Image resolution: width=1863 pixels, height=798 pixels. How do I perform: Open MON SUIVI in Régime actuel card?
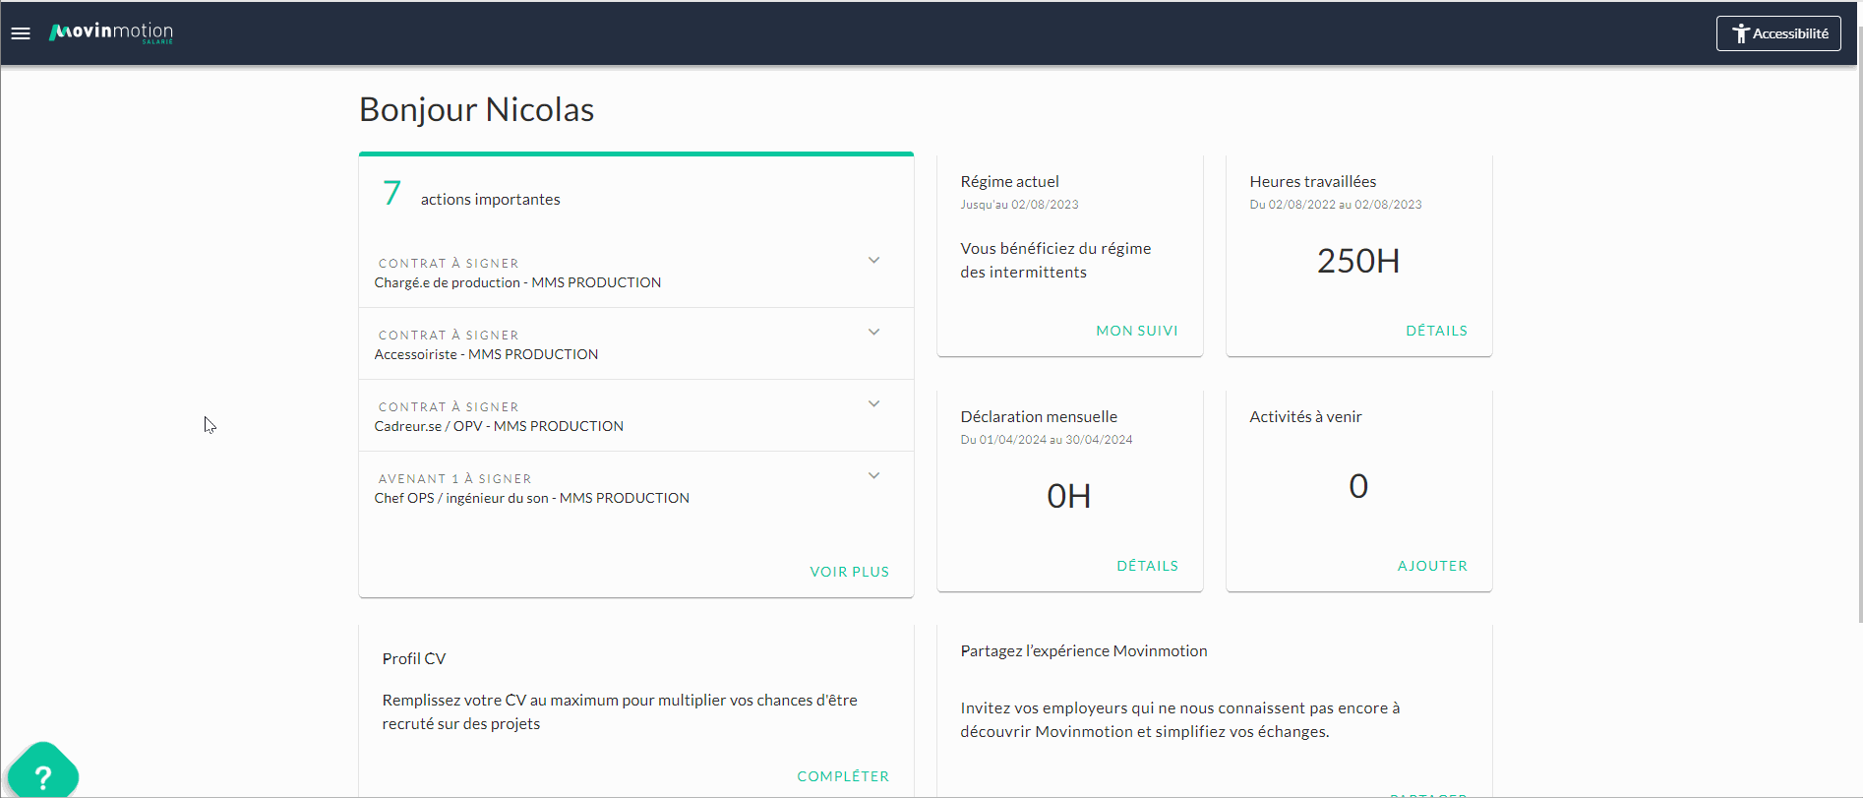[1137, 331]
